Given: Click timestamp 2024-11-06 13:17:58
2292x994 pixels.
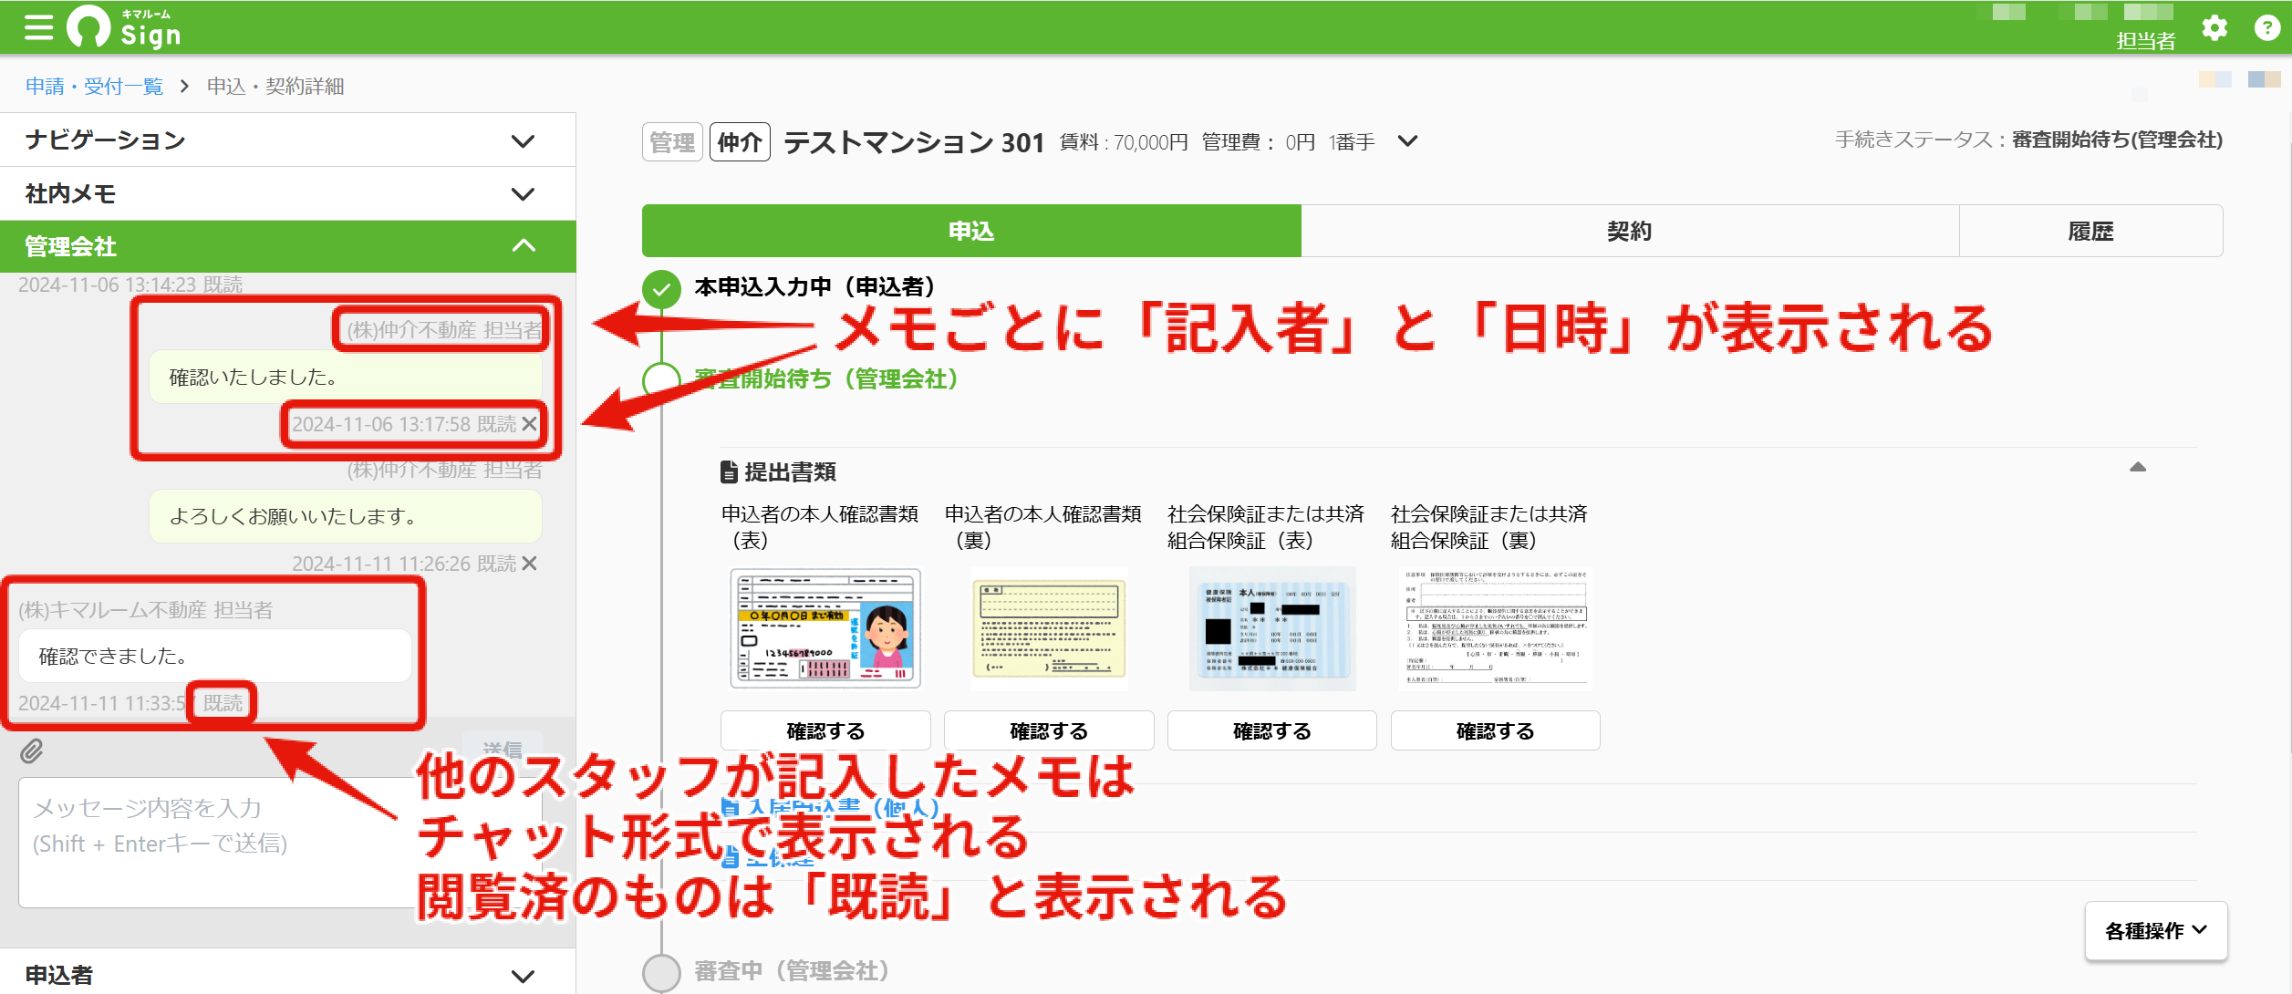Looking at the screenshot, I should tap(381, 424).
